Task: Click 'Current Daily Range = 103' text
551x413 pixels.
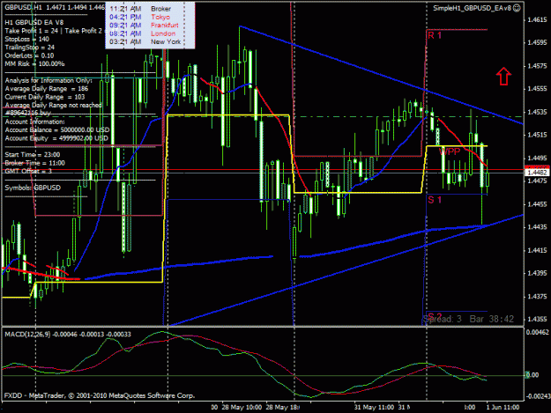Action: tap(45, 97)
